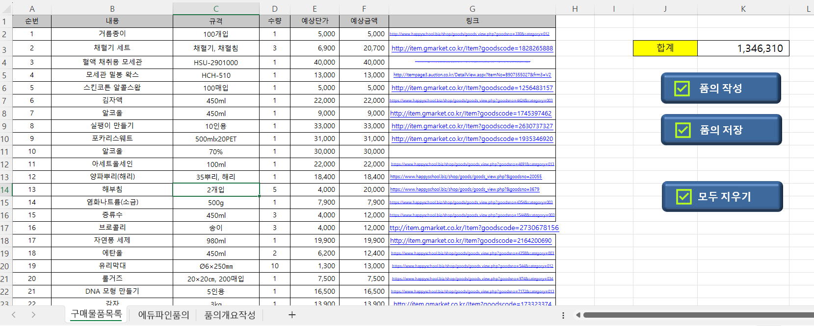
Task: Select the yellow 합계 cell
Action: coord(665,48)
